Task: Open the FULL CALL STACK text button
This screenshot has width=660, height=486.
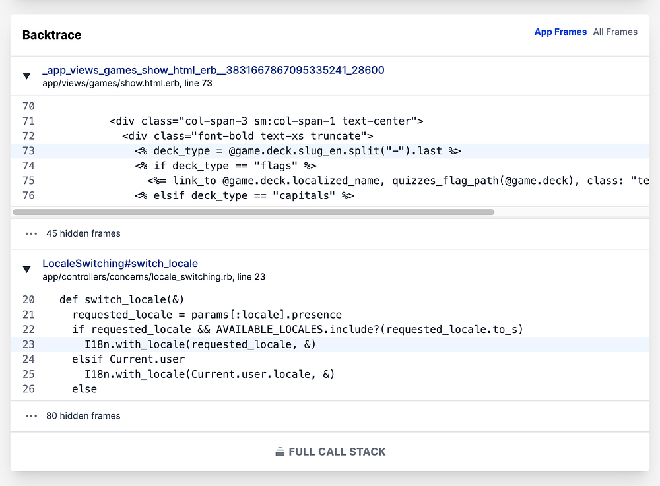Action: (337, 452)
